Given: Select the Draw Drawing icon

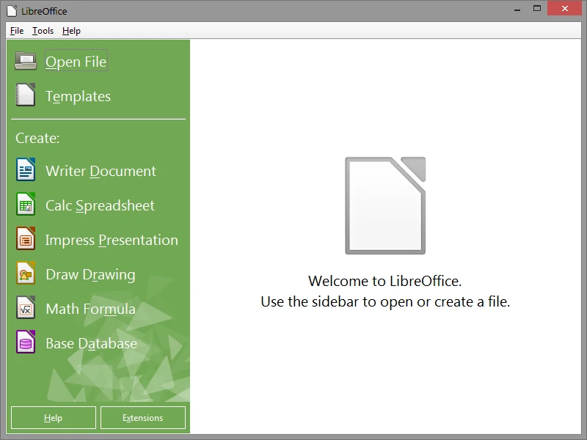Looking at the screenshot, I should pos(24,274).
